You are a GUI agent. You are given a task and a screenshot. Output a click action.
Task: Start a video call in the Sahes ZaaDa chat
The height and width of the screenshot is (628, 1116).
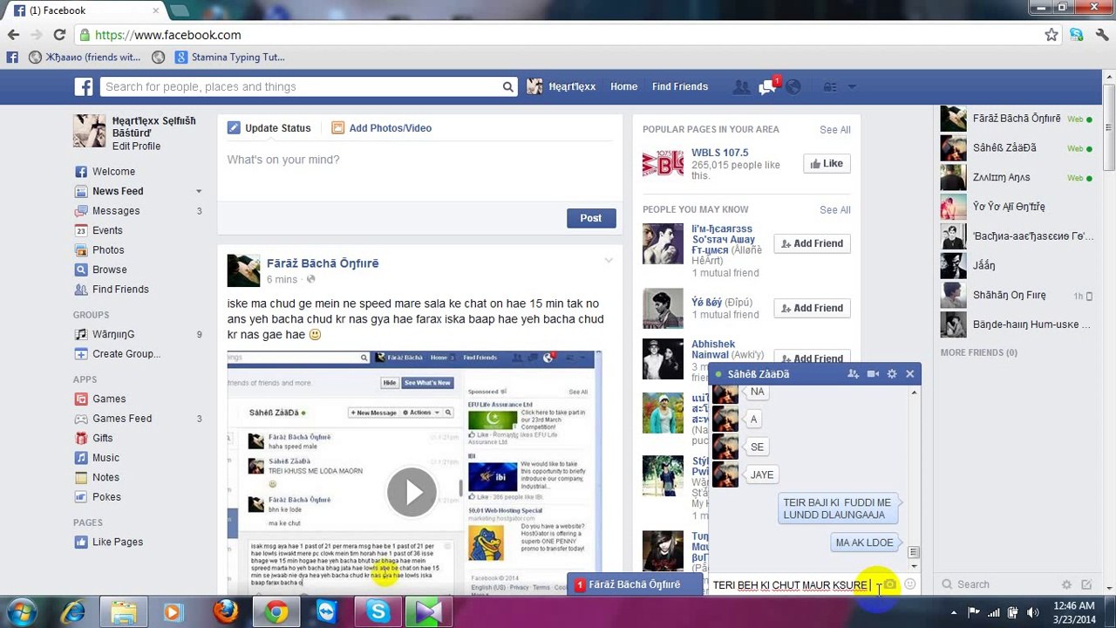click(873, 374)
